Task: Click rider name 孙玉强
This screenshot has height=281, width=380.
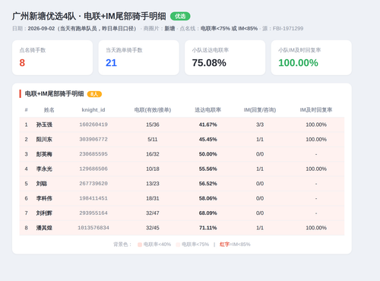Action: point(44,125)
